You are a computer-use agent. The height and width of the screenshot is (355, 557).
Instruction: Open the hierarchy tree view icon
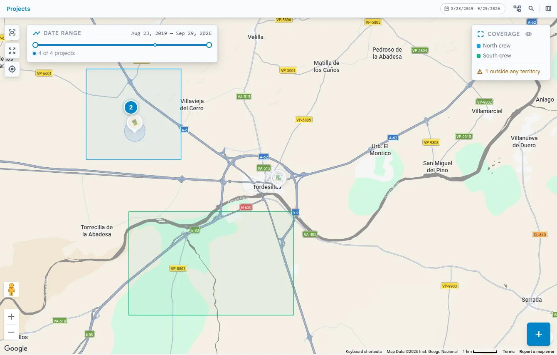pos(517,8)
